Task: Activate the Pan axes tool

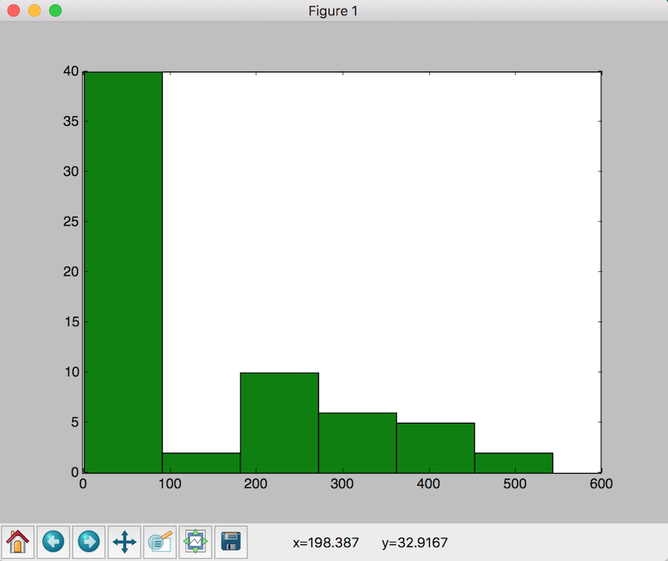Action: point(124,542)
